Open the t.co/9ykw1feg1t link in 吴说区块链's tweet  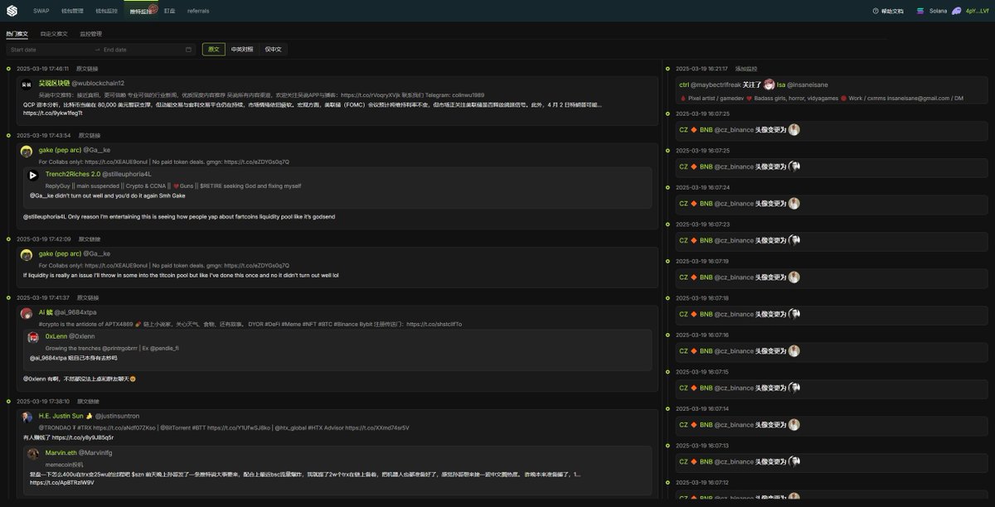53,113
